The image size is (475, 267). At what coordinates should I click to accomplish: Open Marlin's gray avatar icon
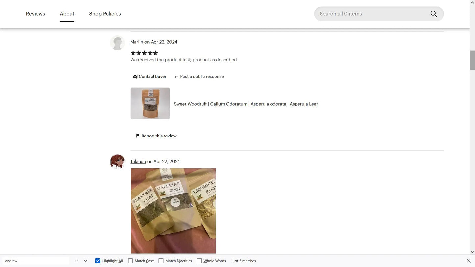[x=117, y=43]
